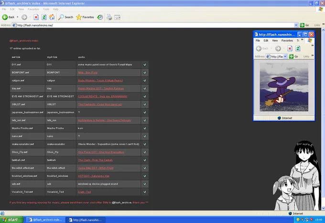The height and width of the screenshot is (223, 325).
Task: Open the File menu in the popup window
Action: (x=258, y=41)
